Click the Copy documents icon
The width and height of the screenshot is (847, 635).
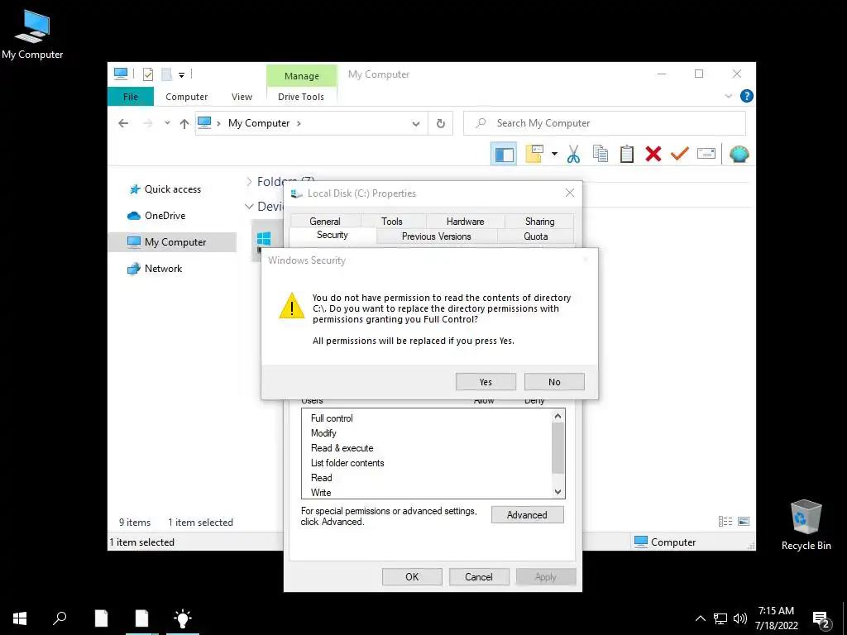pyautogui.click(x=601, y=154)
